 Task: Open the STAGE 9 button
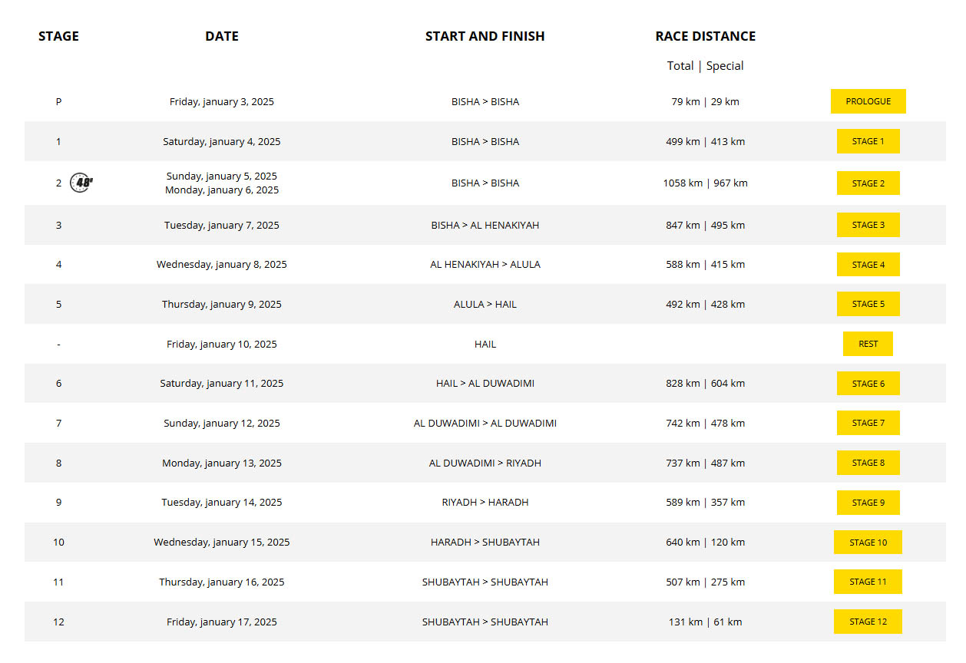(x=868, y=503)
